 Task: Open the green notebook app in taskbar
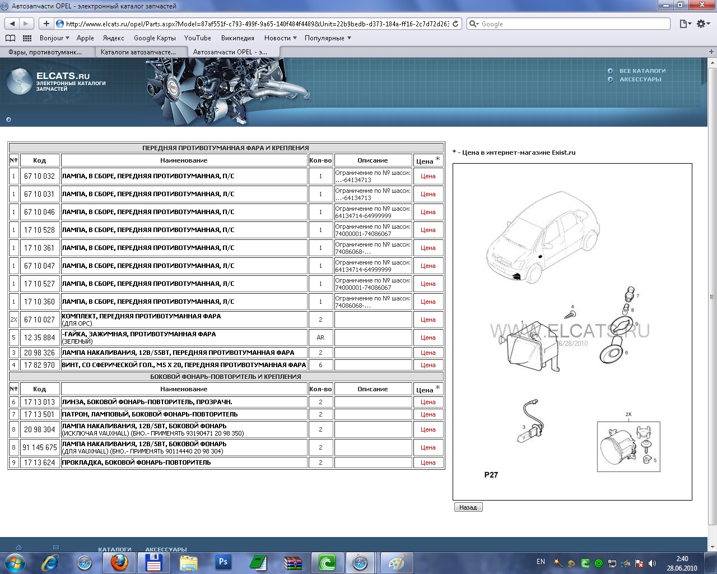tap(258, 562)
